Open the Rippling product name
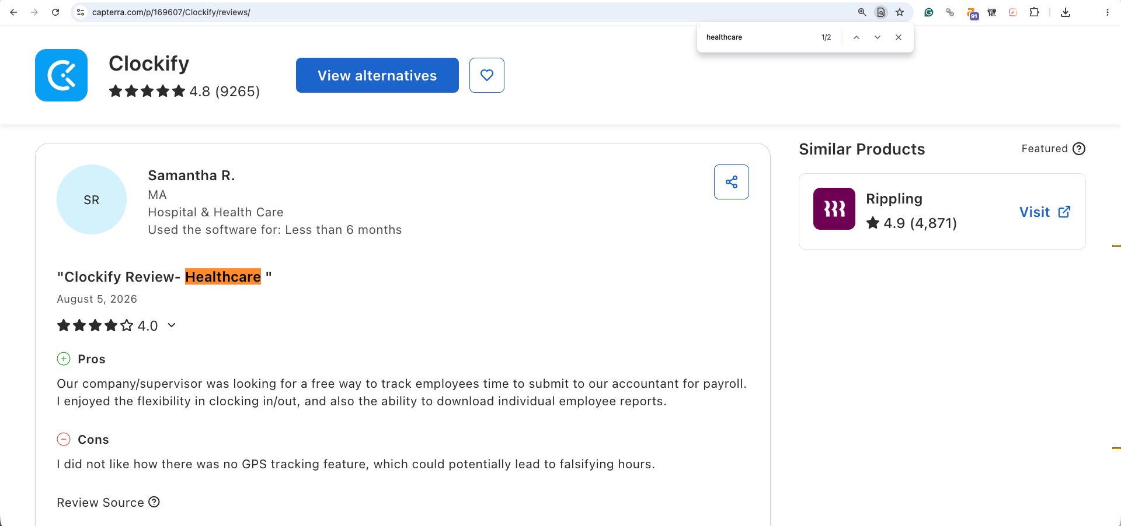Screen dimensions: 1121x526 click(894, 199)
